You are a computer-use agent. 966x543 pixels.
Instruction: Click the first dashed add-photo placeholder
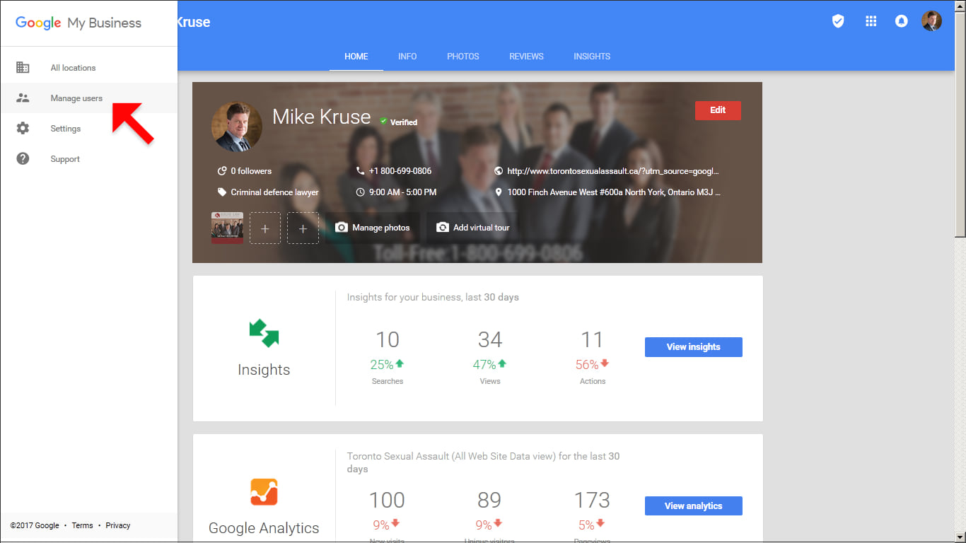265,228
